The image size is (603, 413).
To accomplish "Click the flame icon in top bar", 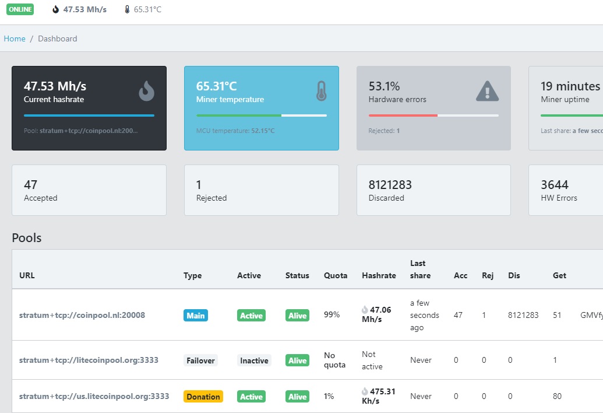I will (56, 9).
